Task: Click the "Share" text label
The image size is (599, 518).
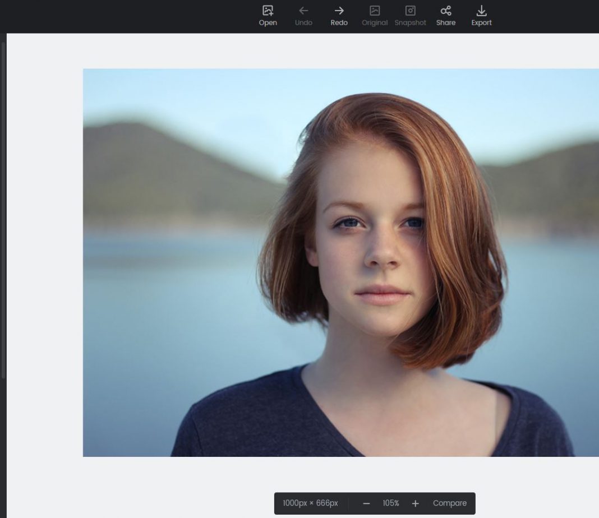Action: coord(446,23)
